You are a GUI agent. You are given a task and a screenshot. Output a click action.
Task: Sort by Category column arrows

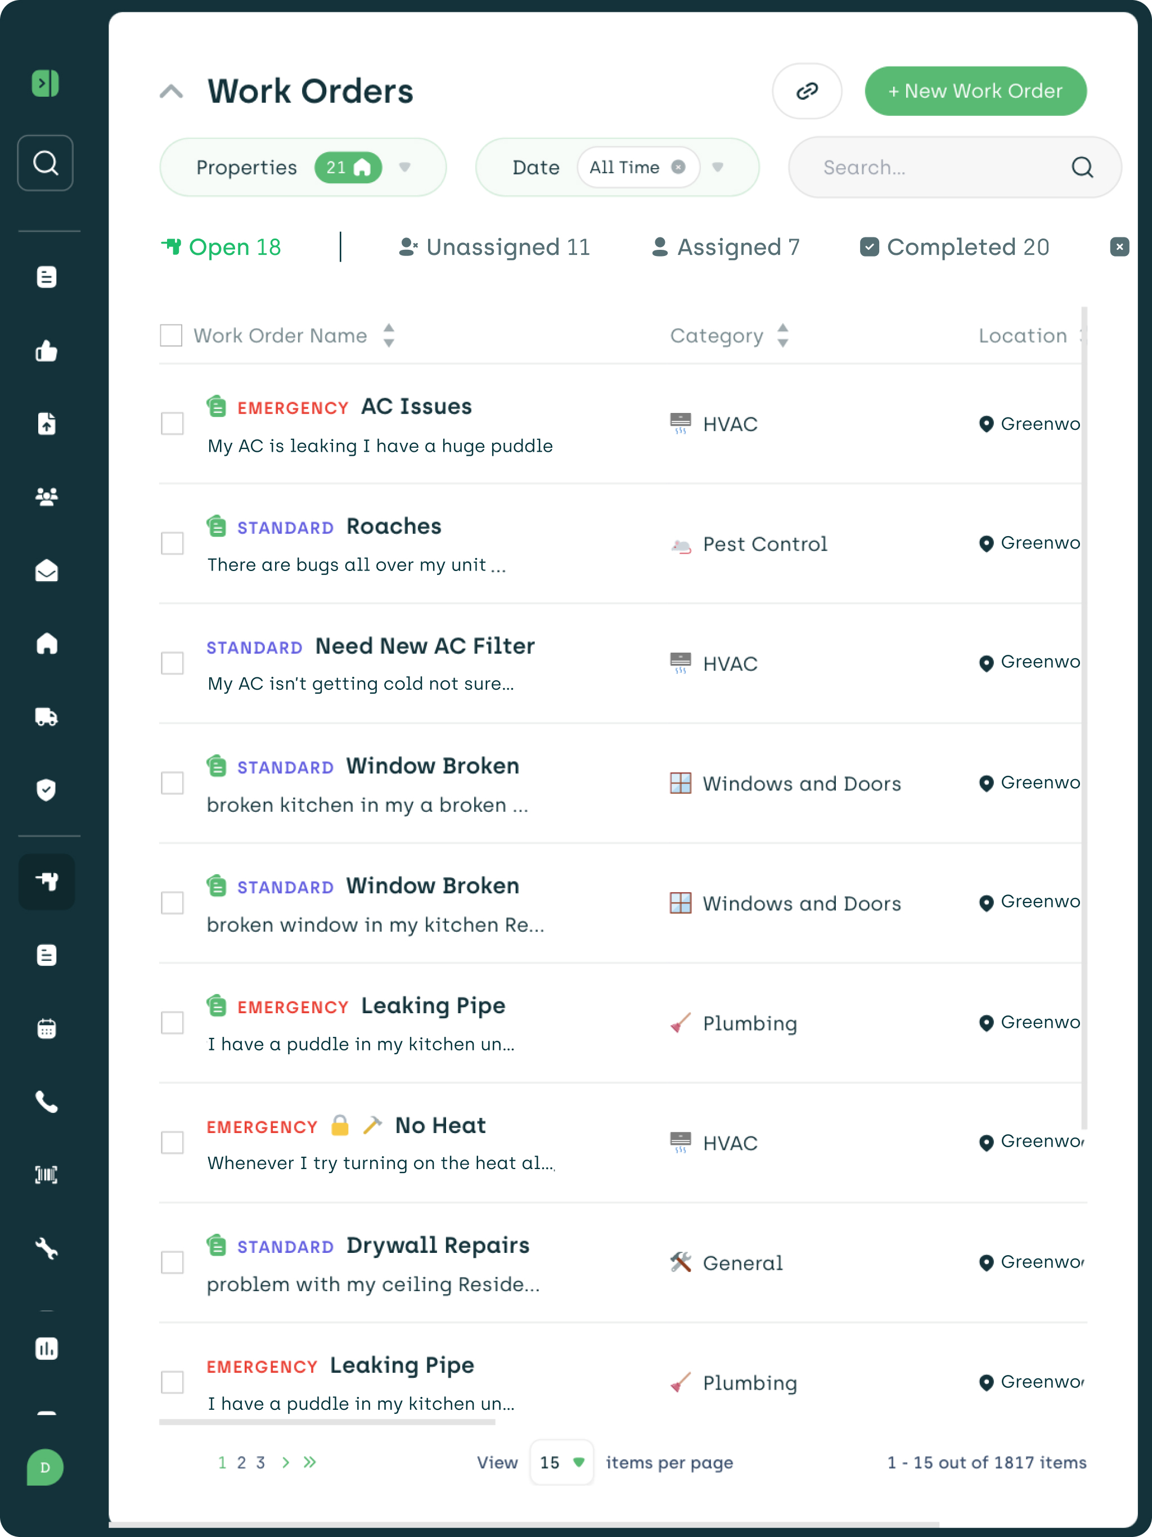tap(783, 336)
